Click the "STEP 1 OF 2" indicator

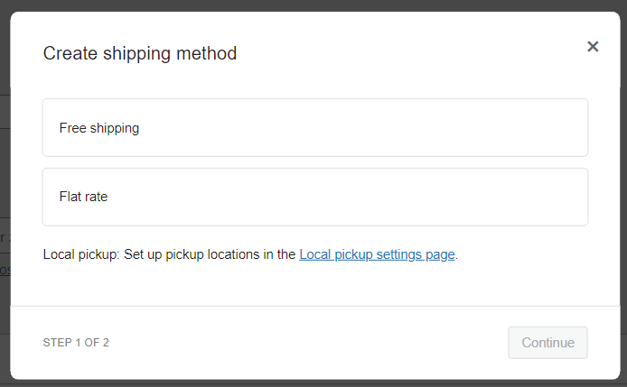(x=76, y=343)
